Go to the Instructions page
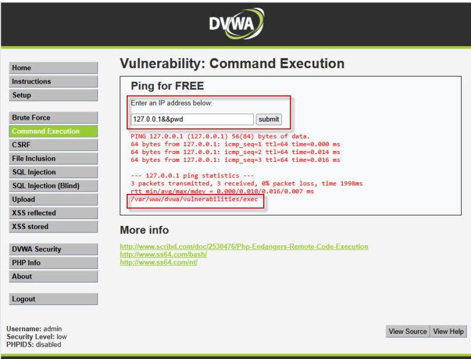This screenshot has height=359, width=471. click(53, 82)
